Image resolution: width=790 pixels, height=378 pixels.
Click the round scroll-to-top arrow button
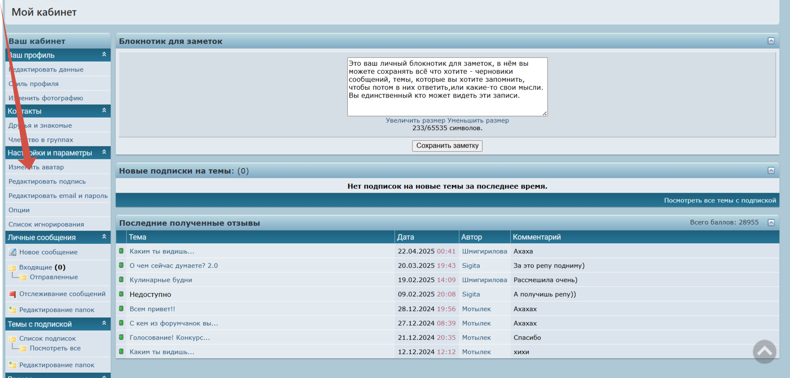(x=765, y=351)
